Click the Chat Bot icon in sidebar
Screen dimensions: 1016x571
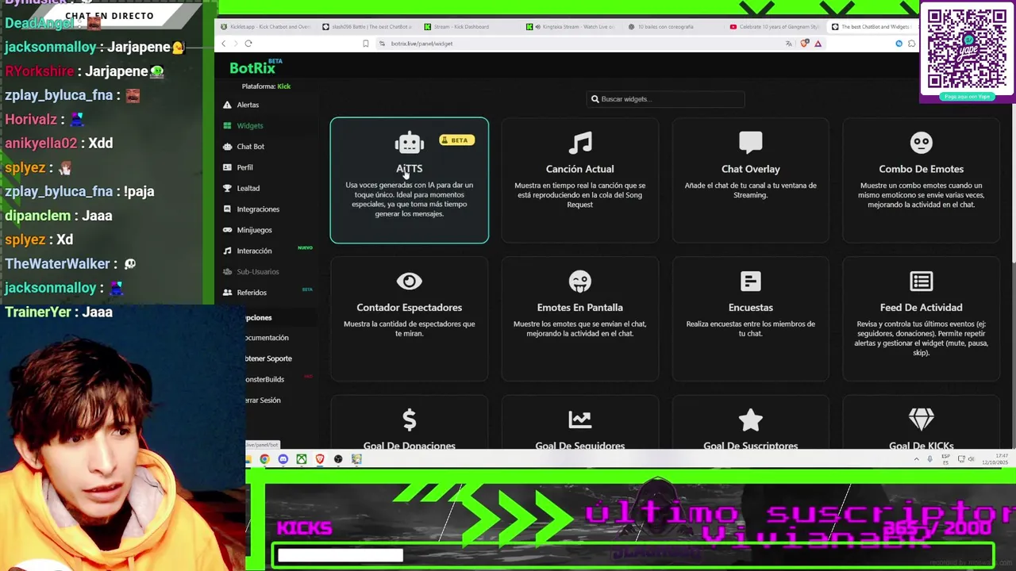(x=227, y=147)
